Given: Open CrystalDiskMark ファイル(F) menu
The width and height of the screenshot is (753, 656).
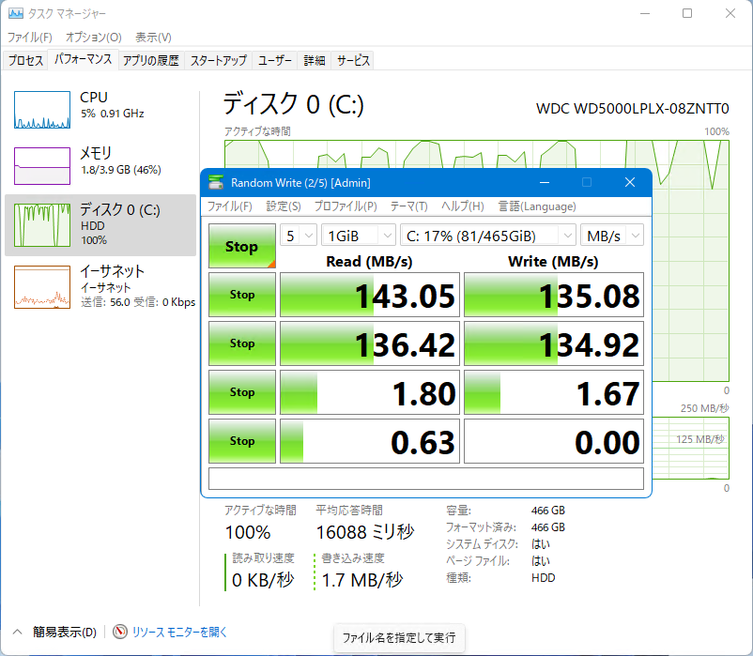Looking at the screenshot, I should click(229, 206).
